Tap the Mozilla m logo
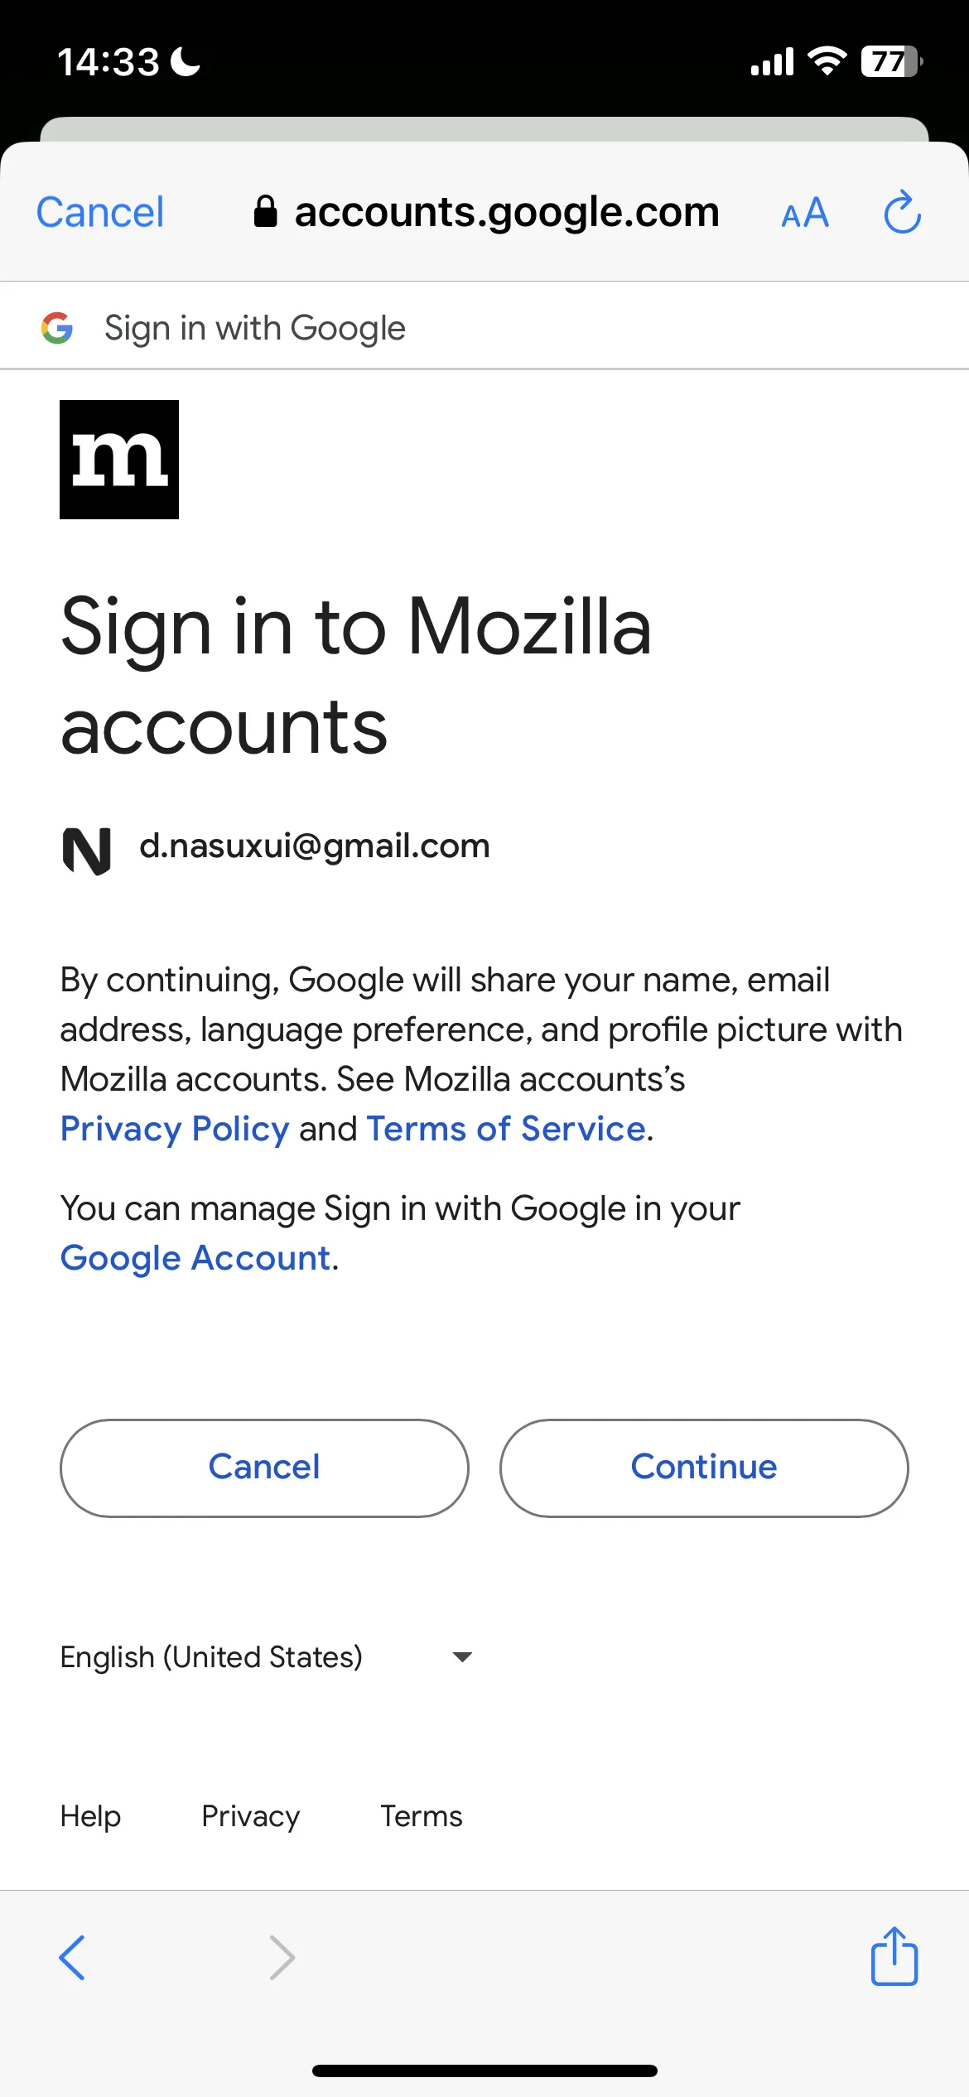The image size is (969, 2097). pos(119,460)
